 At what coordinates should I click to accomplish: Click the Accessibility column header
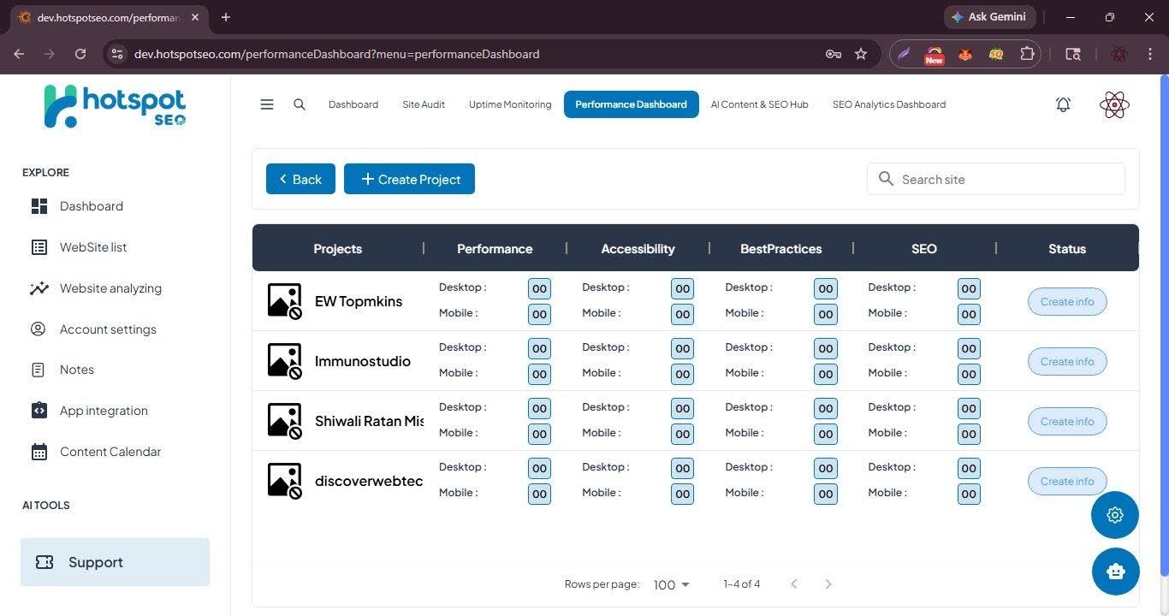[638, 249]
